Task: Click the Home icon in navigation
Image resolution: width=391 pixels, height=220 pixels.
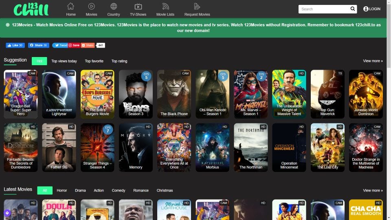Action: click(x=71, y=6)
